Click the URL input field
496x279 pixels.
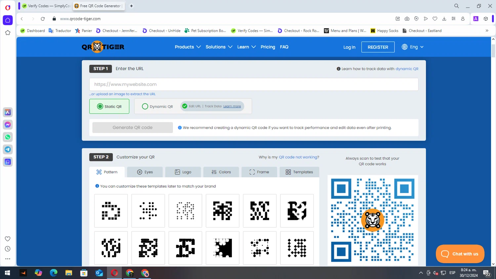(254, 84)
